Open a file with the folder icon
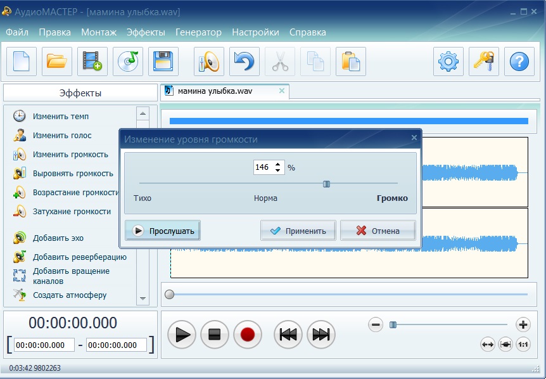546x379 pixels. [57, 62]
